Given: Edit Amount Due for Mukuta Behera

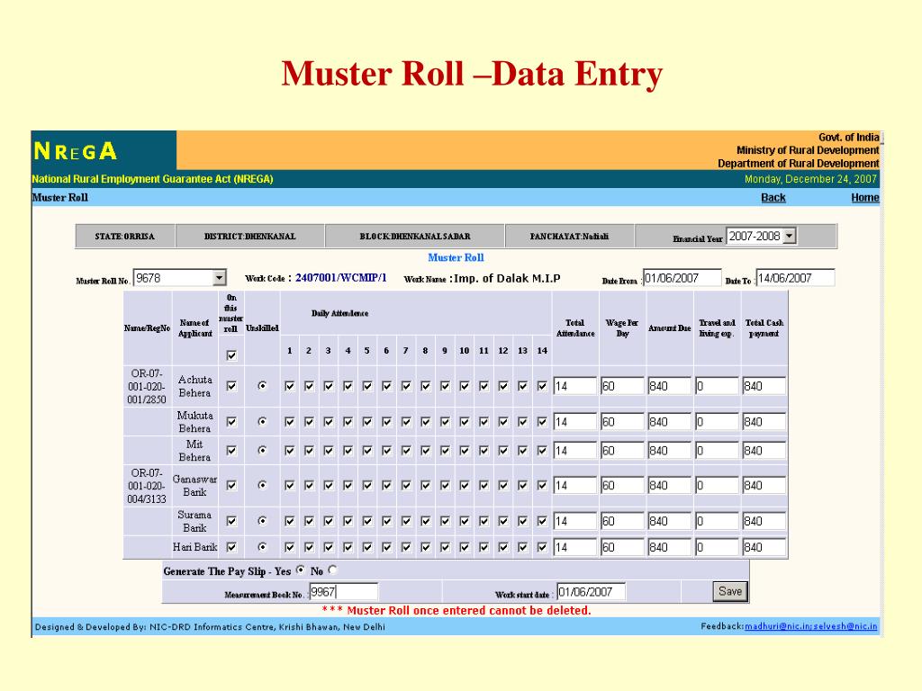Looking at the screenshot, I should point(669,422).
